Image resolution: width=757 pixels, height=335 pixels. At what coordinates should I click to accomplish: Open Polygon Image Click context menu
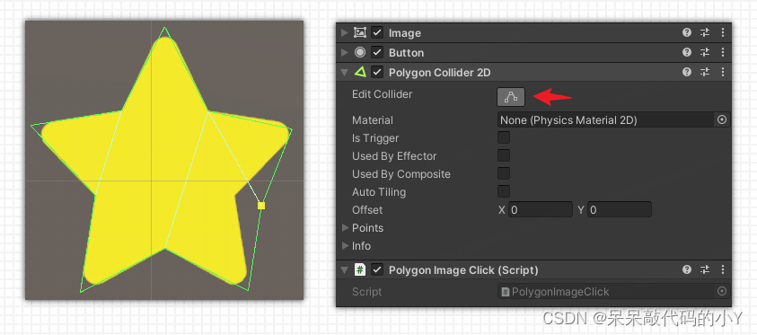722,269
